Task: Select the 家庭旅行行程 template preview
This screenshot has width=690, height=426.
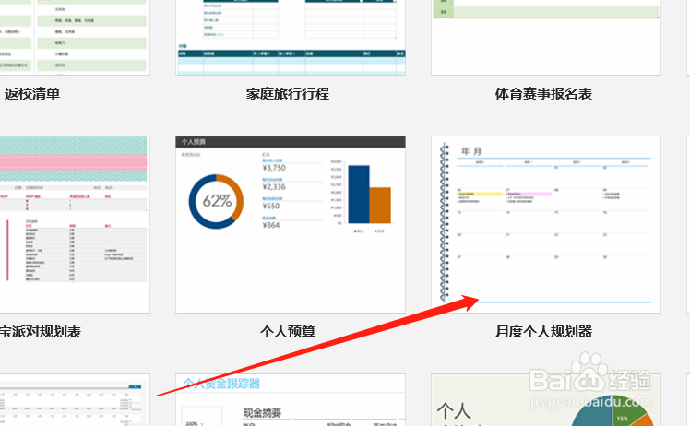Action: point(291,38)
